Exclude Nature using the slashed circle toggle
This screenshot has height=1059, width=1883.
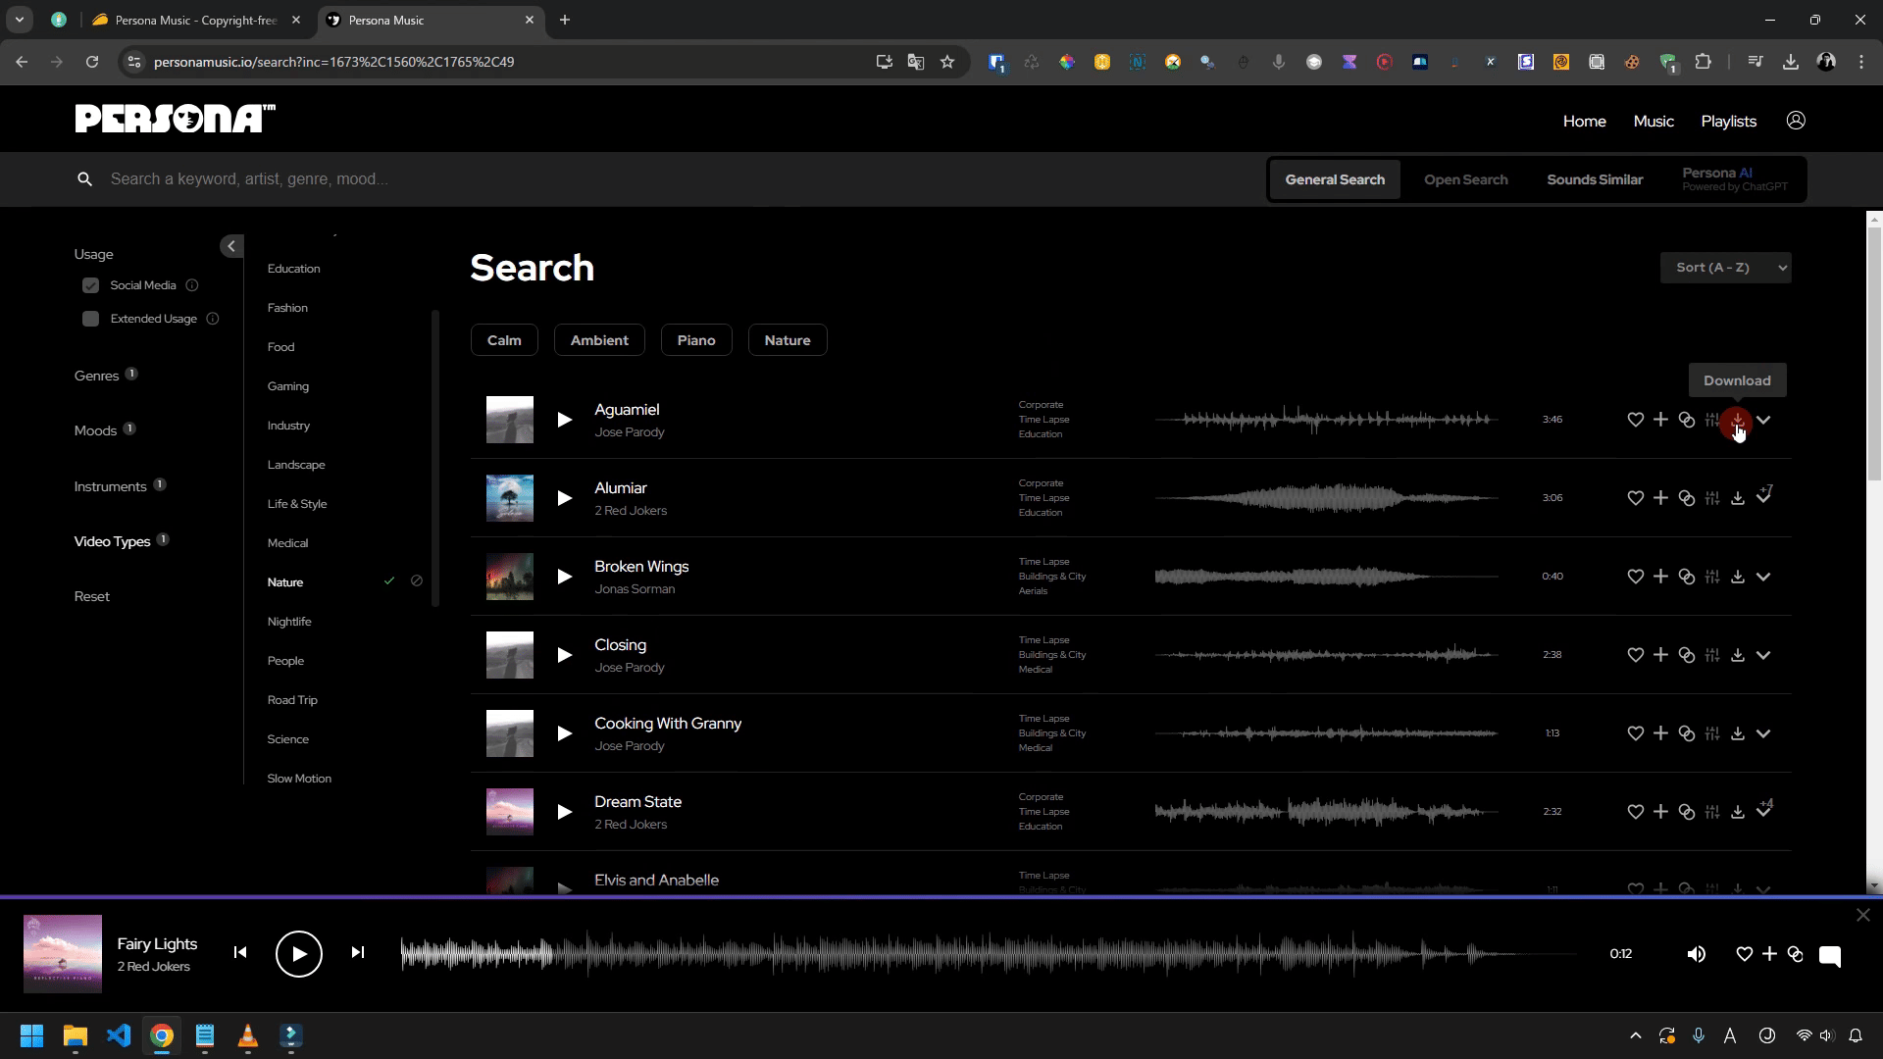click(x=416, y=581)
